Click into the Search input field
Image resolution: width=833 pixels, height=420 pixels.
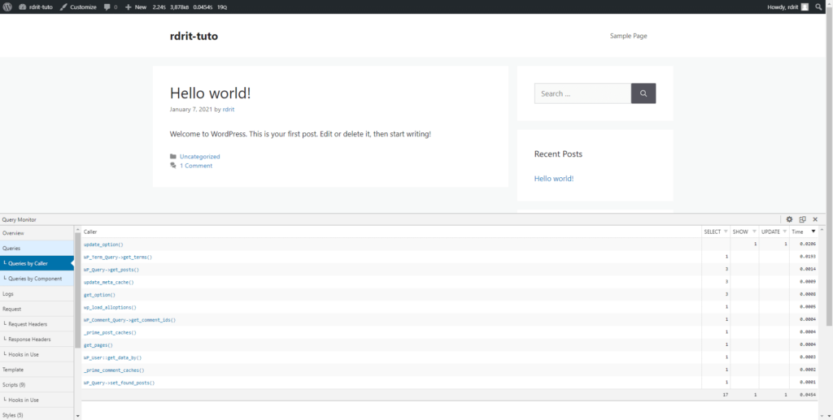[x=582, y=93]
